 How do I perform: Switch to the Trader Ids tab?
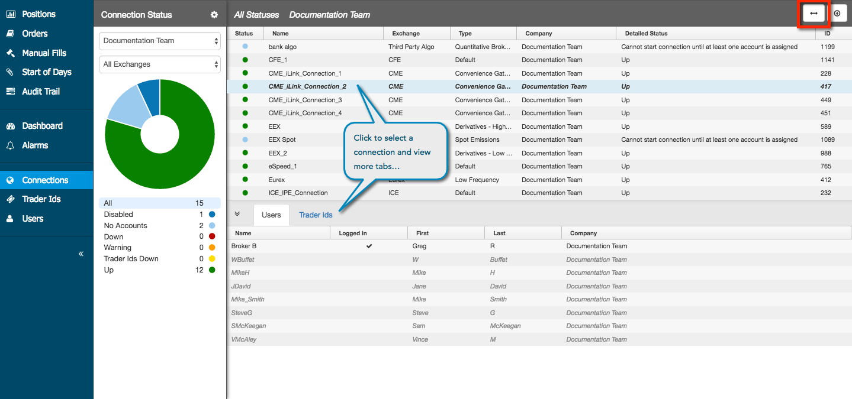coord(316,215)
